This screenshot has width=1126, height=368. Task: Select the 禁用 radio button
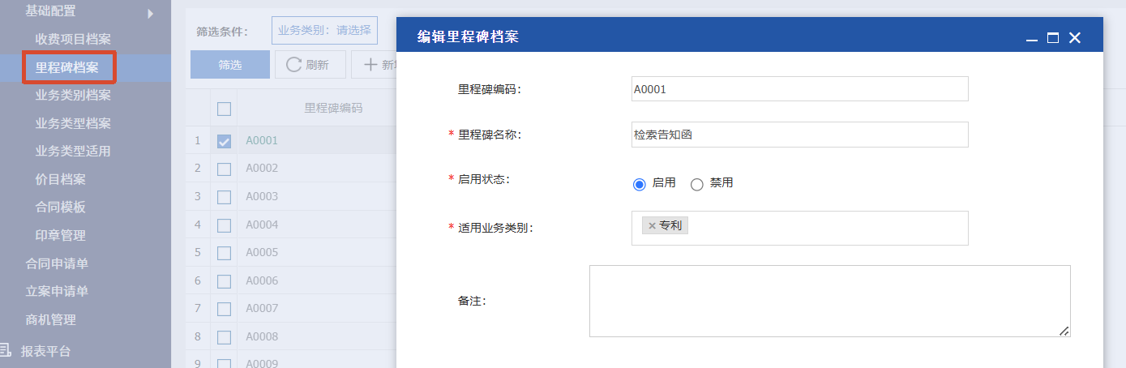click(x=696, y=184)
